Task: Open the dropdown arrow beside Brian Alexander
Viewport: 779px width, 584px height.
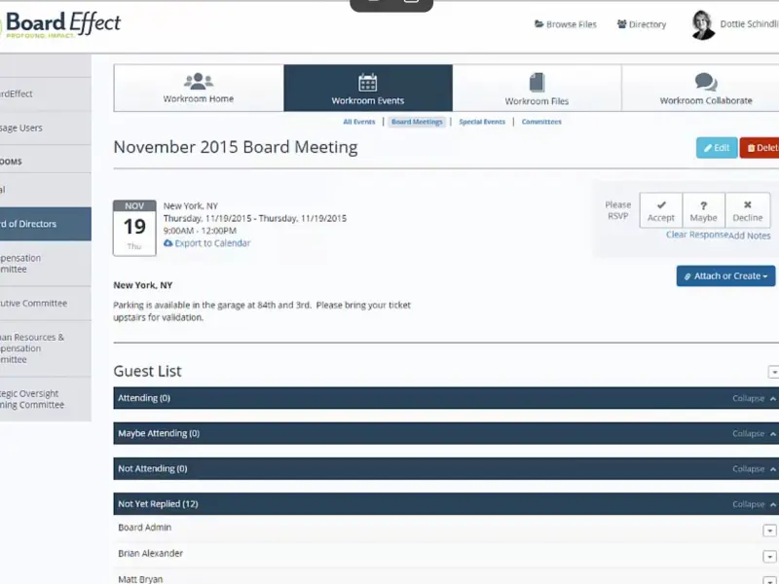Action: [769, 557]
